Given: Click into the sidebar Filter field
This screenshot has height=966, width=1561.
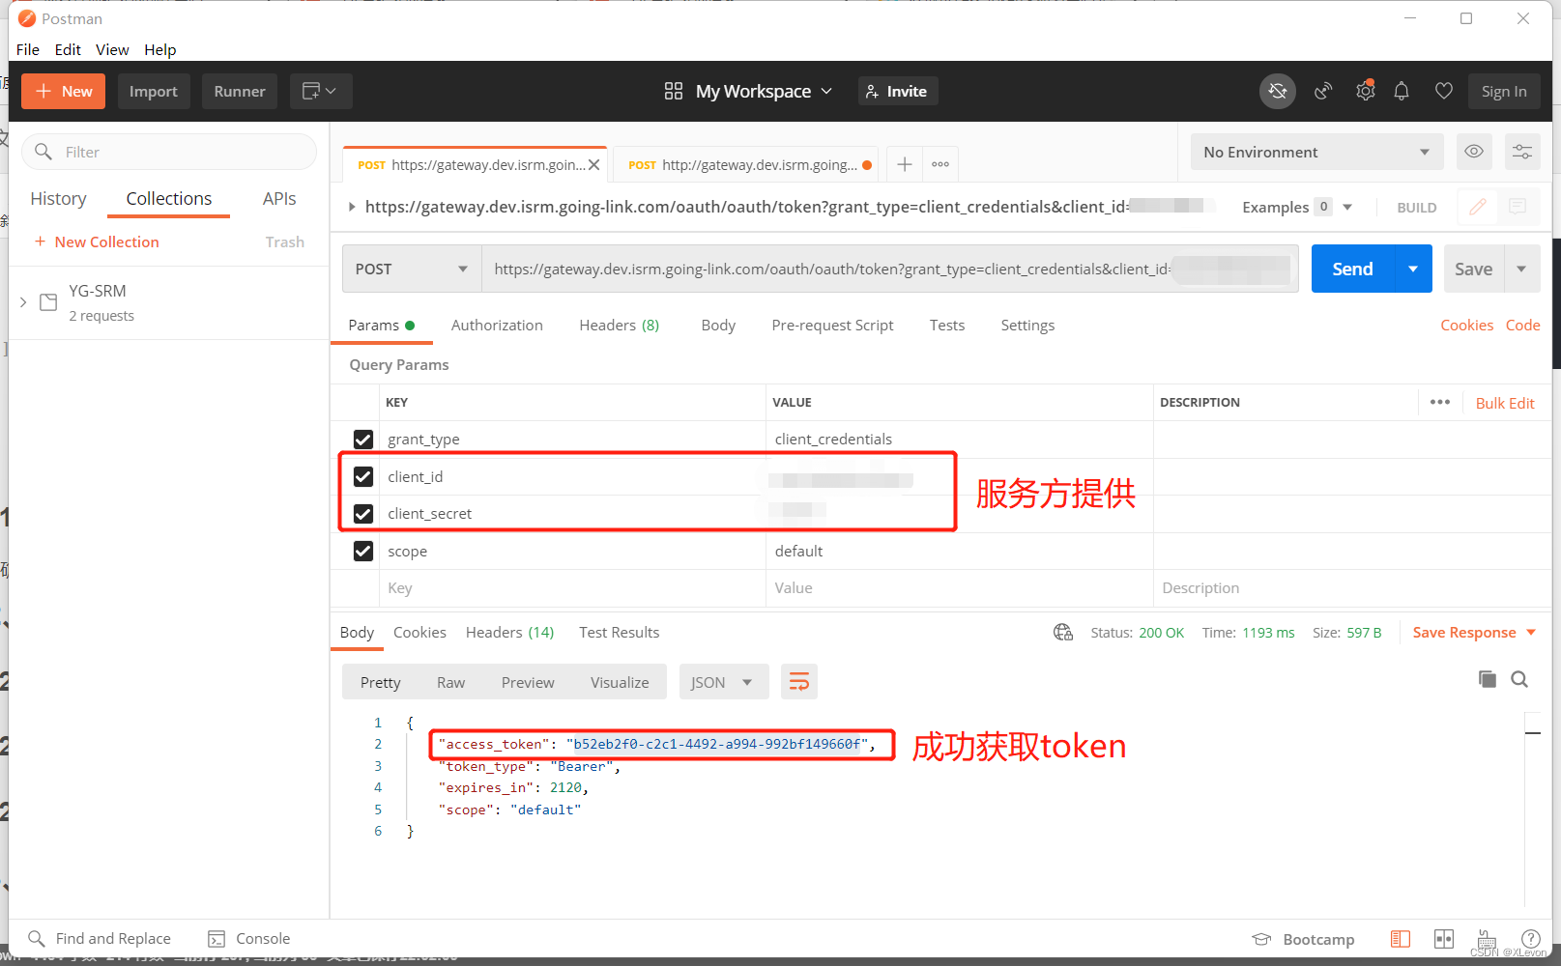Looking at the screenshot, I should [x=169, y=152].
